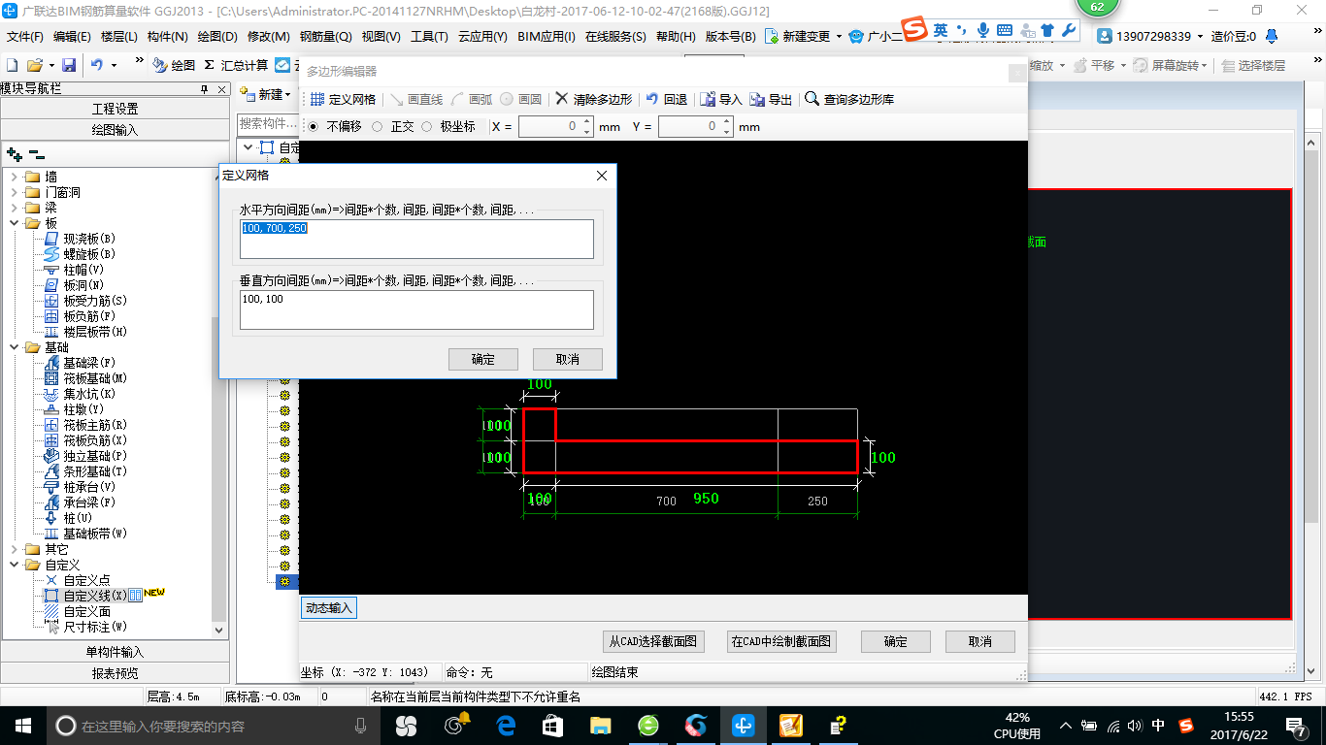Click 导入 import tool
The height and width of the screenshot is (745, 1326).
pyautogui.click(x=721, y=99)
